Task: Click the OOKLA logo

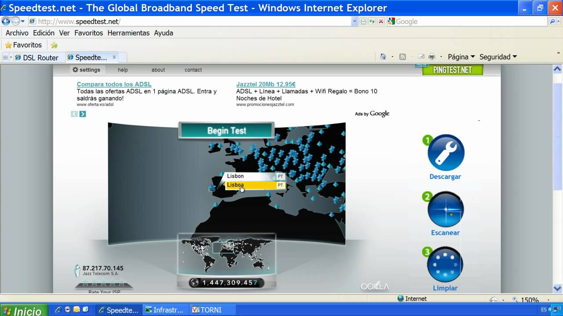Action: (375, 286)
